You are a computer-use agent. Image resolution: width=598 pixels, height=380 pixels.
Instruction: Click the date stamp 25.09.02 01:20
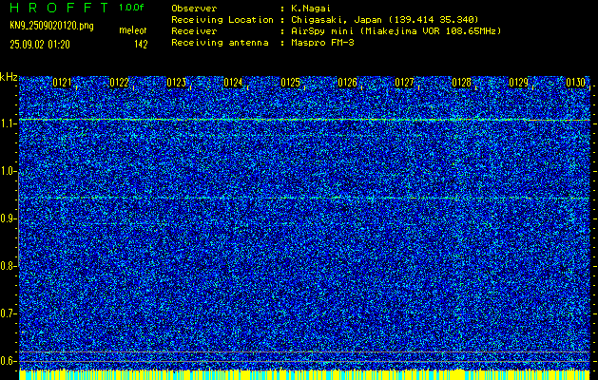[x=40, y=45]
